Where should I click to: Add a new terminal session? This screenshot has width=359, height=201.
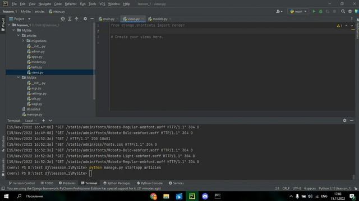[44, 121]
